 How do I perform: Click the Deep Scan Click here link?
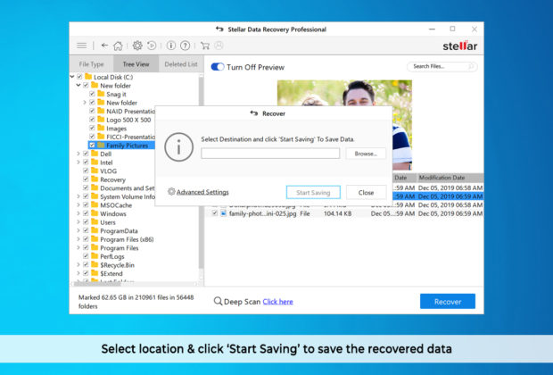tap(278, 302)
